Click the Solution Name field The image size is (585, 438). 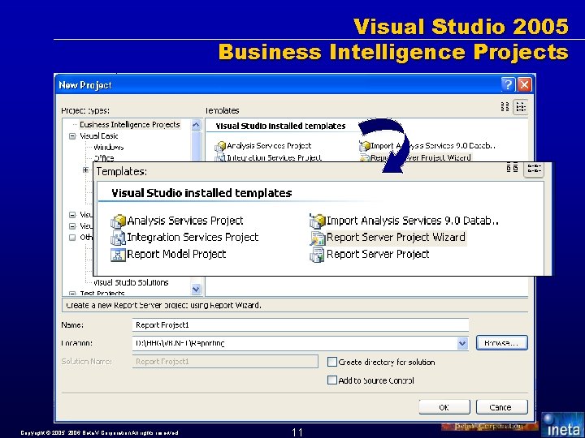coord(225,361)
